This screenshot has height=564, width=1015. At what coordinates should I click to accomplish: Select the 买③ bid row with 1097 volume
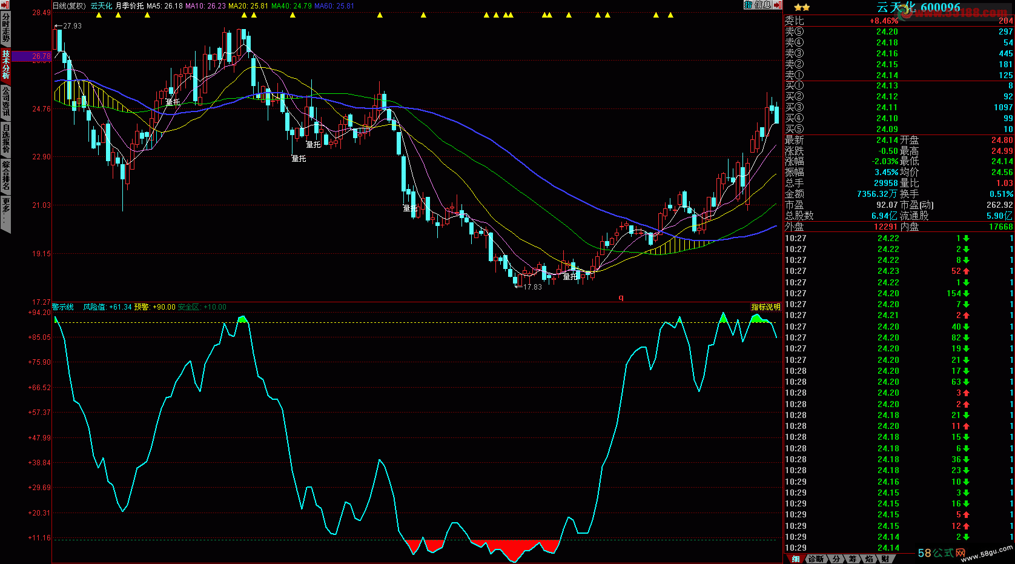point(899,107)
